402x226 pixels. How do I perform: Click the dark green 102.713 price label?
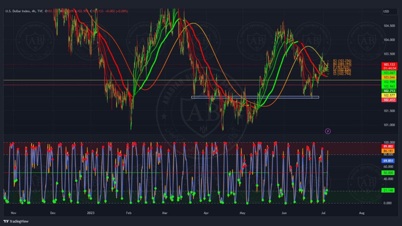(389, 91)
